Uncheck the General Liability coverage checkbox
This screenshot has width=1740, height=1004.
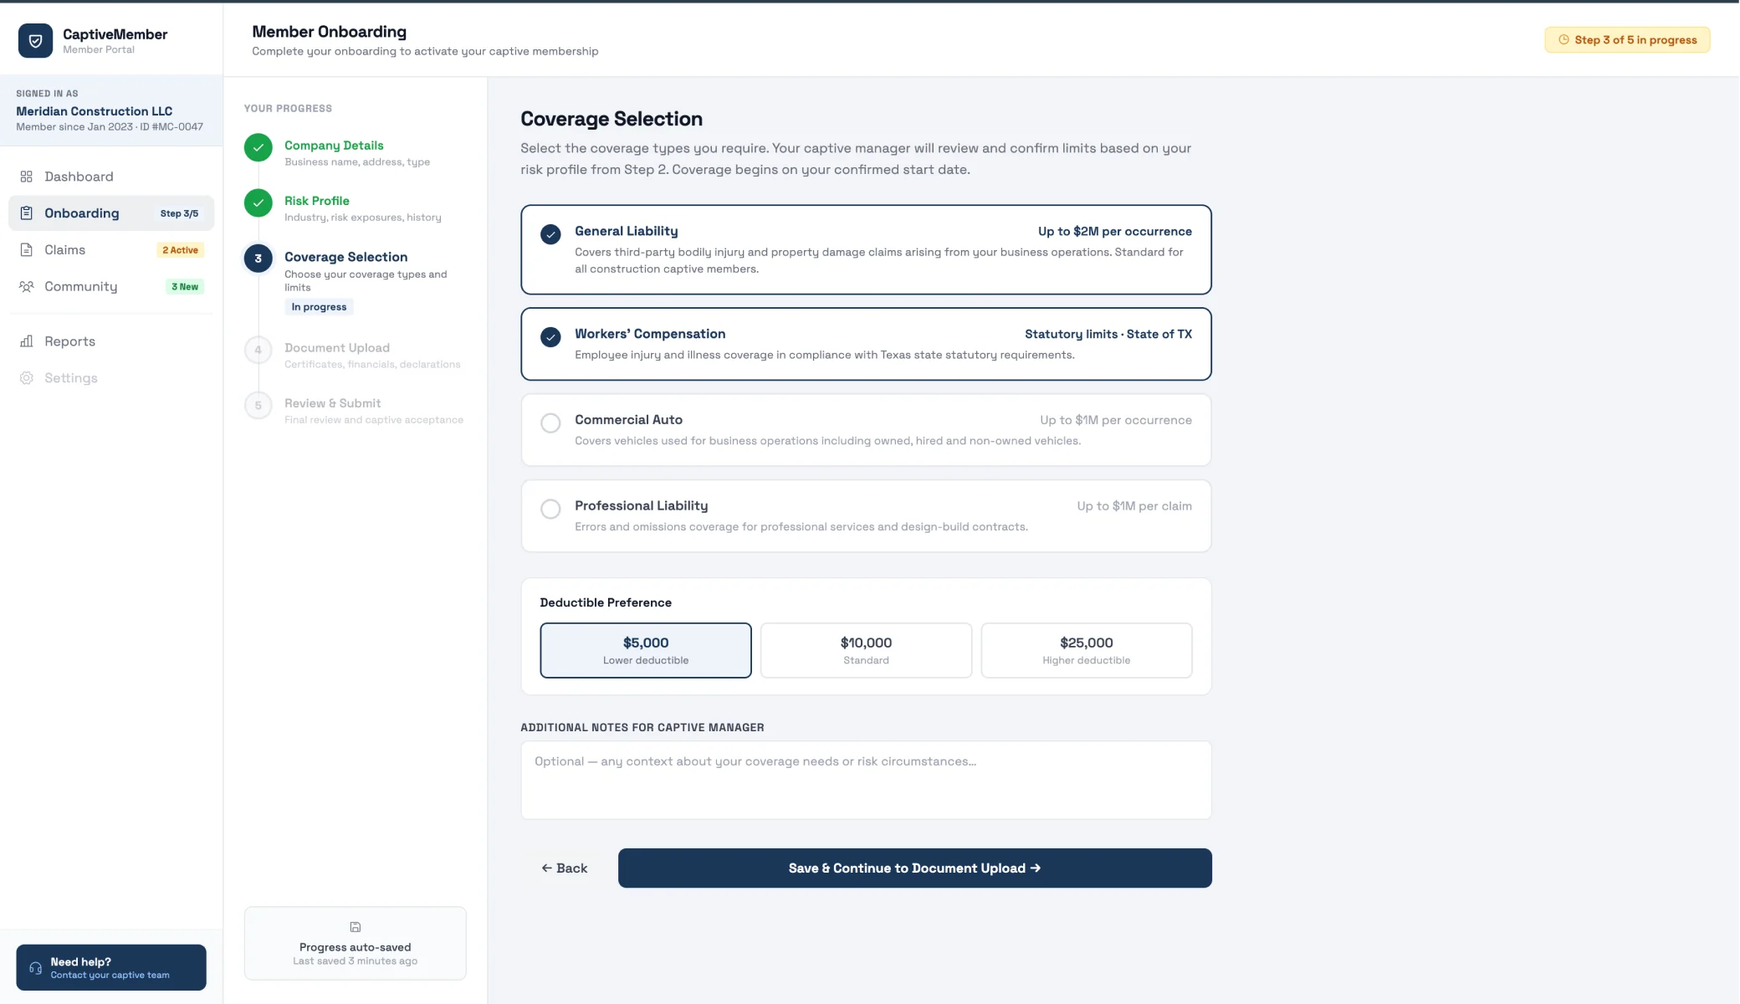(x=550, y=234)
